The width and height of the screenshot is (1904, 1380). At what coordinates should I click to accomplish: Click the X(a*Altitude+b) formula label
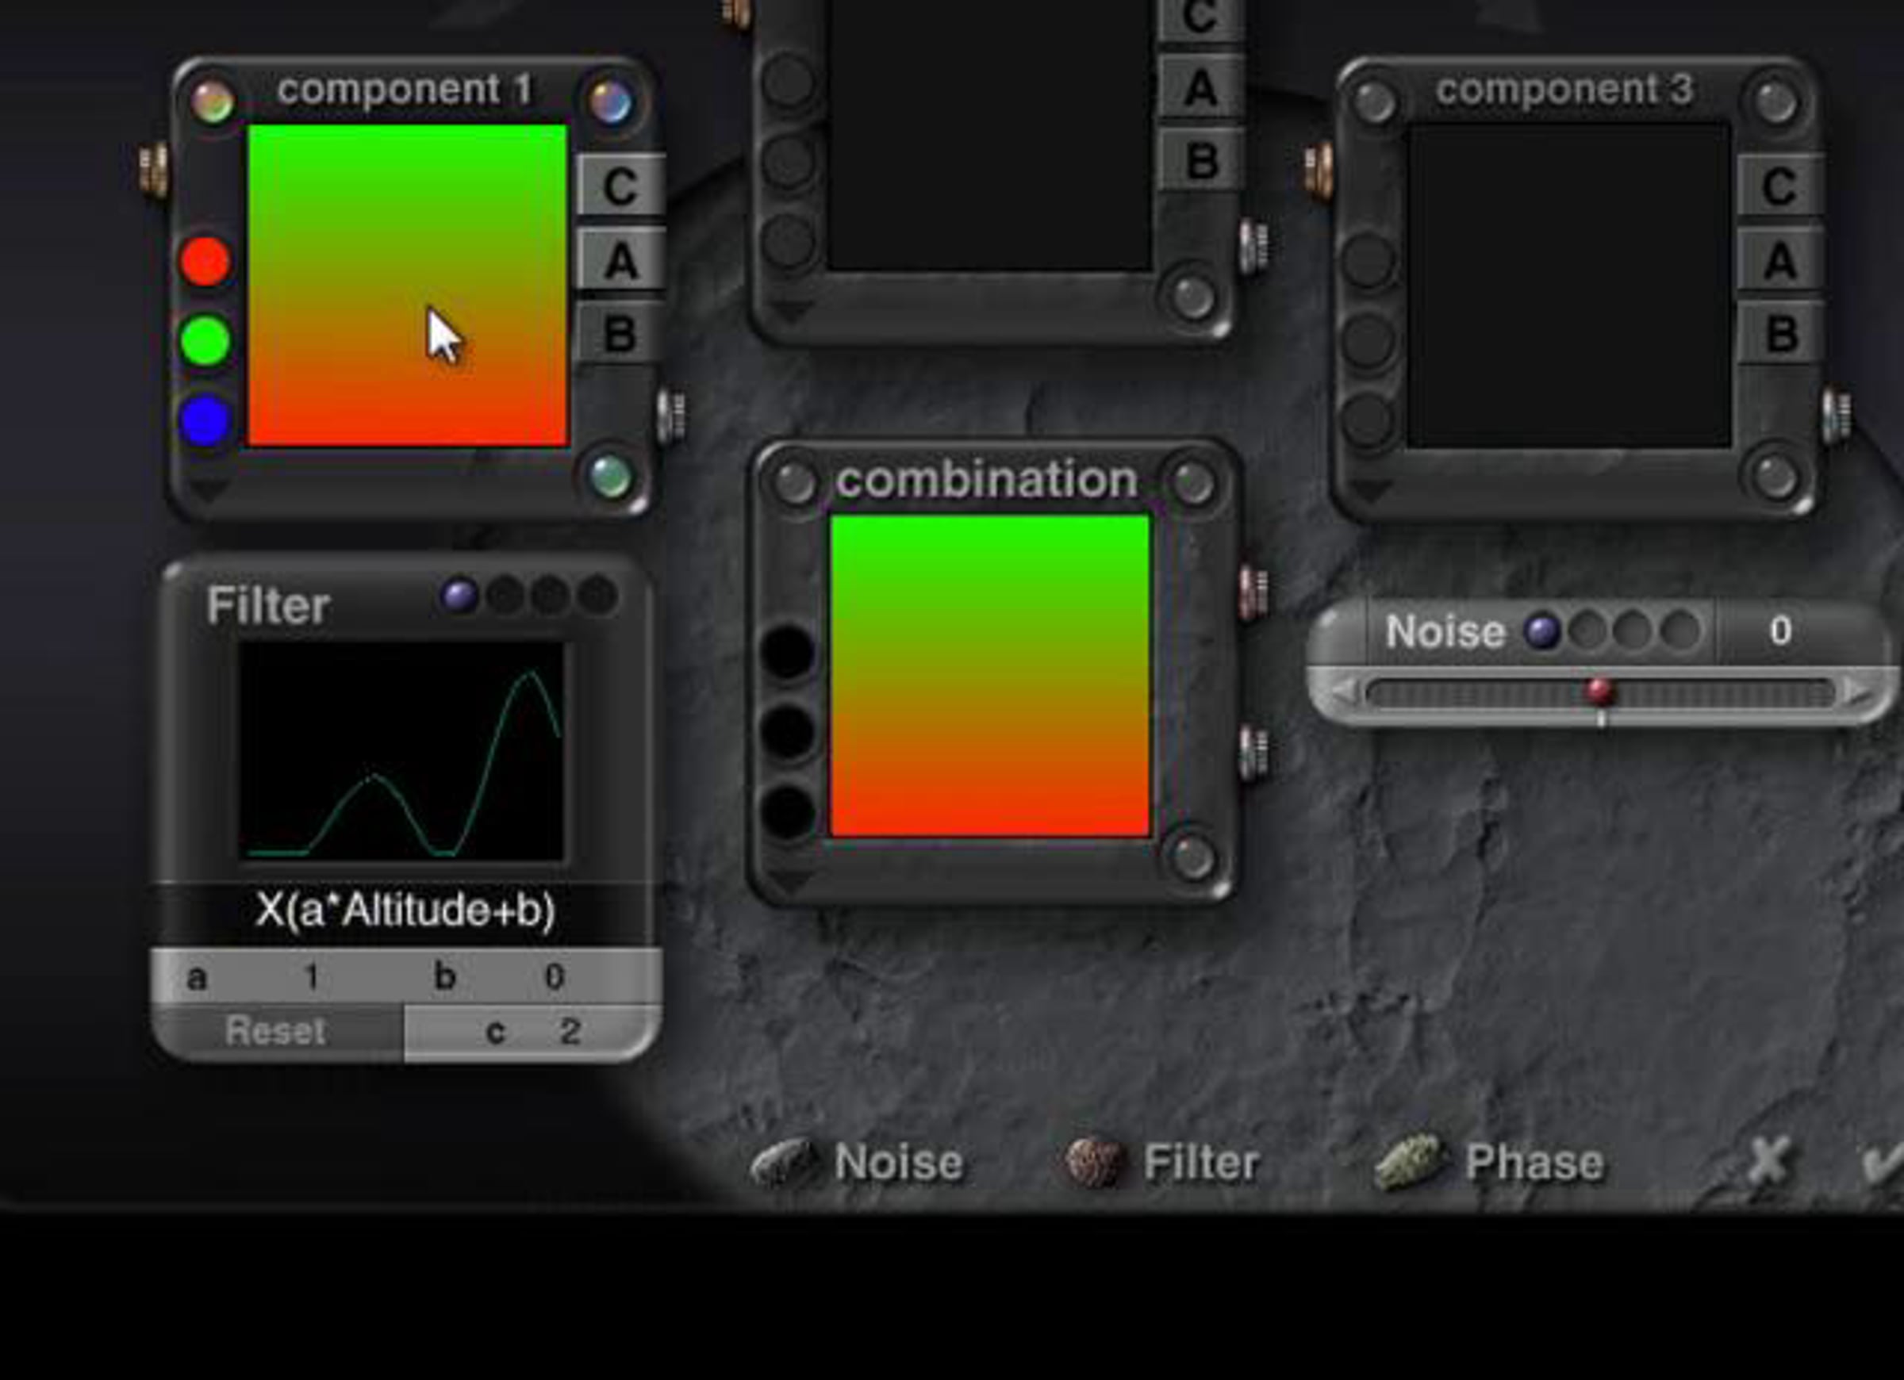pos(405,910)
